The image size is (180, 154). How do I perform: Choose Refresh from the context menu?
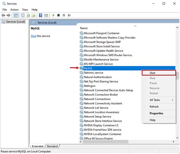[x=159, y=107]
